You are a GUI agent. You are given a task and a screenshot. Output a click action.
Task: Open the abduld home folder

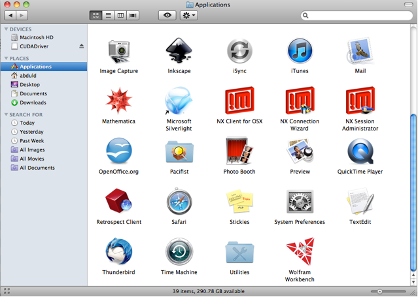coord(44,76)
